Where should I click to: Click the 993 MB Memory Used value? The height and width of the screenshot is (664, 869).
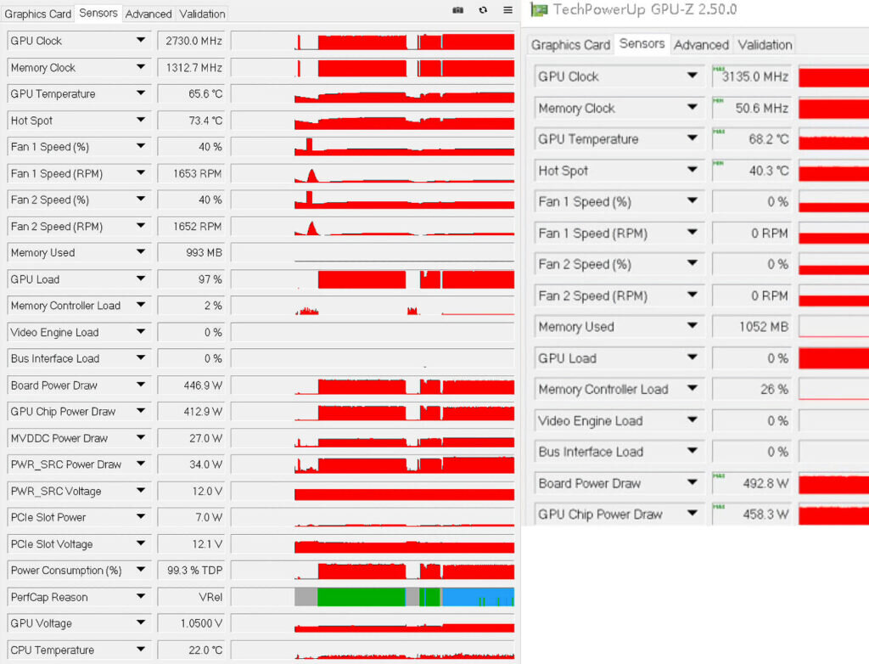click(x=191, y=252)
